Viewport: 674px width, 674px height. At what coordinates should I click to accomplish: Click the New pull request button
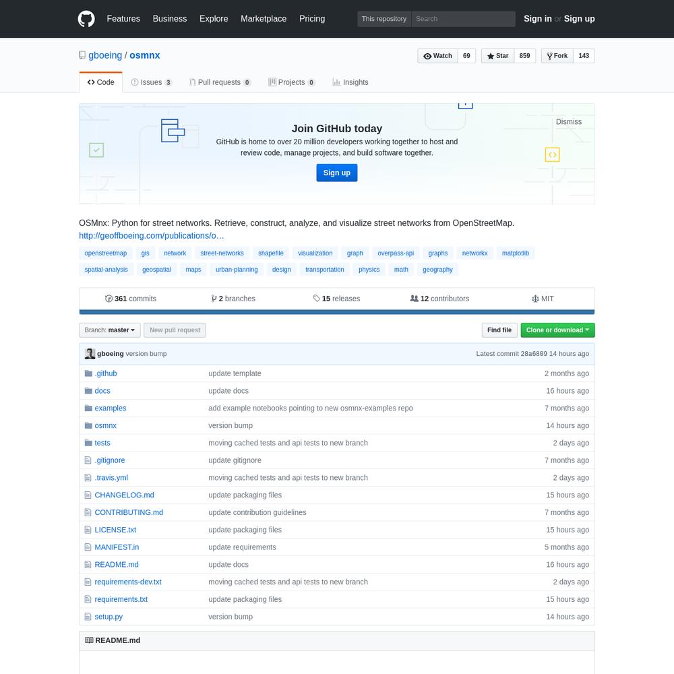click(175, 330)
